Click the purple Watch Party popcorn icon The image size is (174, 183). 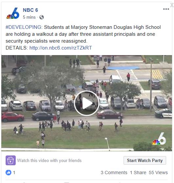click(10, 160)
